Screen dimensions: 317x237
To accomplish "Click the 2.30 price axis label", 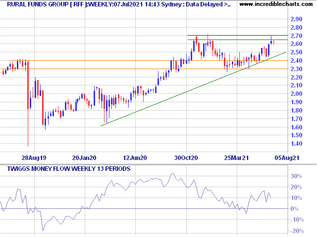I will coord(296,69).
